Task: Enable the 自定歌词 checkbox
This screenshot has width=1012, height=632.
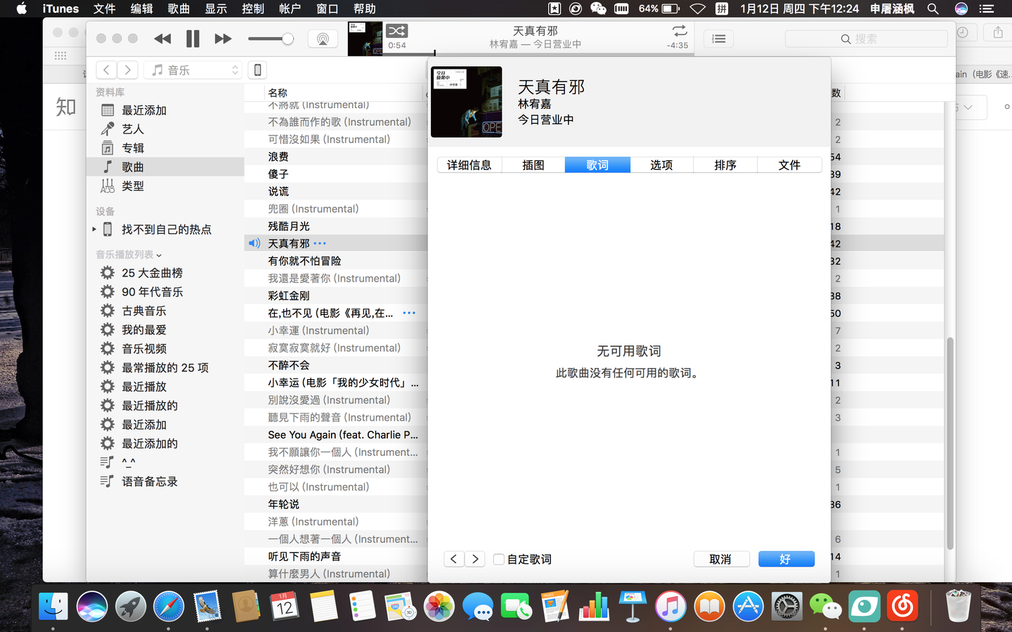Action: 499,560
